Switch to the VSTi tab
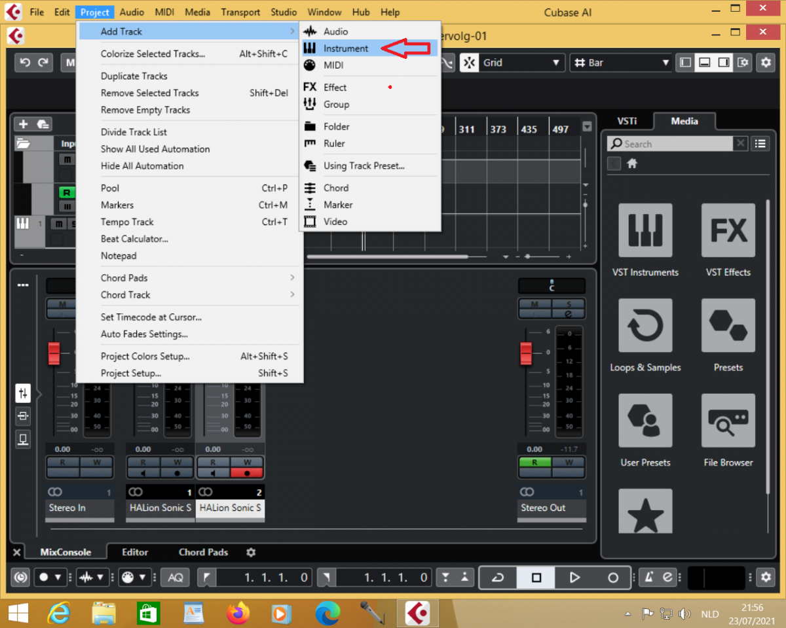This screenshot has height=628, width=786. pos(627,121)
